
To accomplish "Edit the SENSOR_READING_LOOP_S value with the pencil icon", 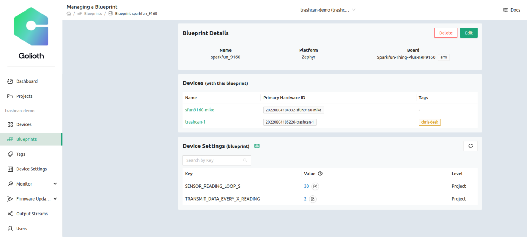I will coord(315,186).
